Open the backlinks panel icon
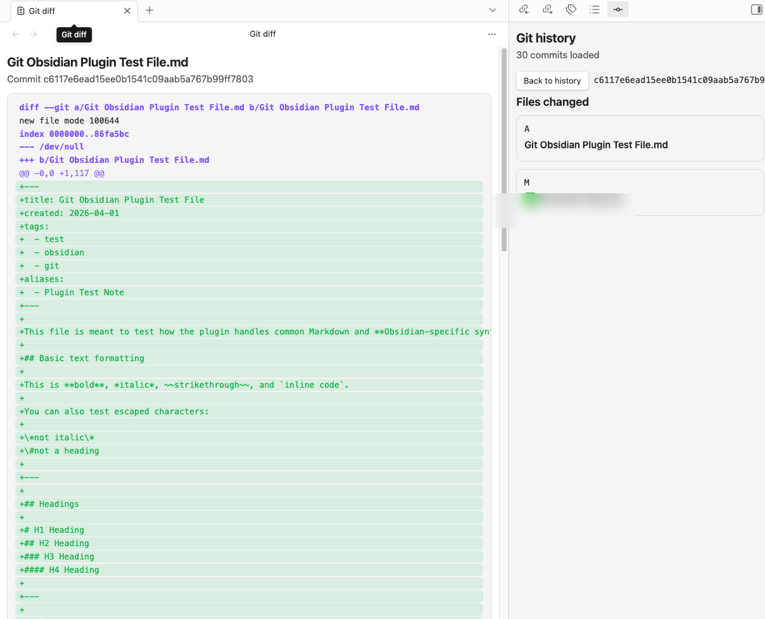The image size is (765, 619). (524, 10)
